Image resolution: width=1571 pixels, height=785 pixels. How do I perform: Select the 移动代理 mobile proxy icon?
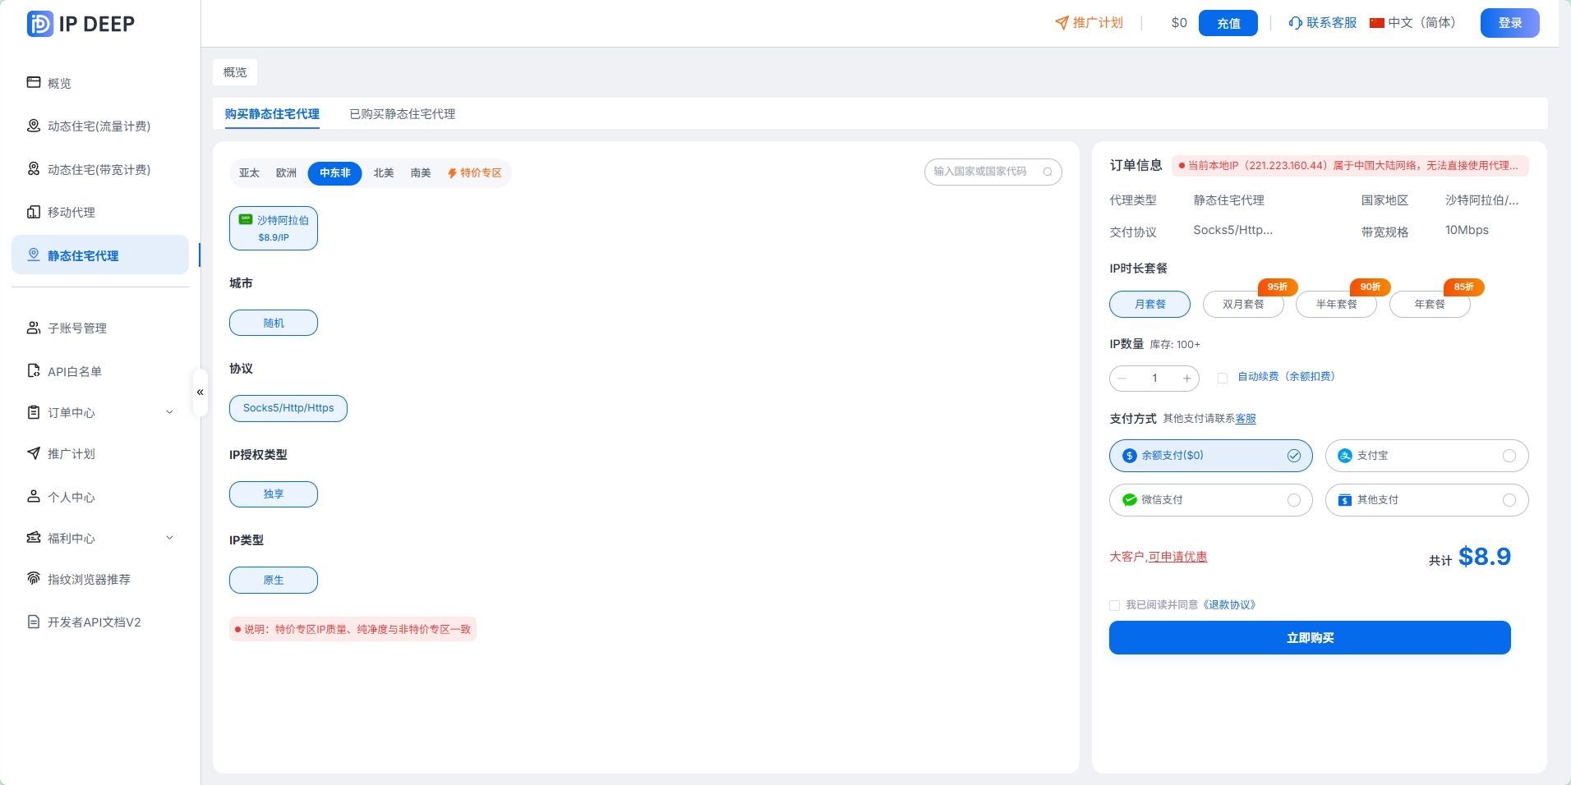(x=34, y=212)
